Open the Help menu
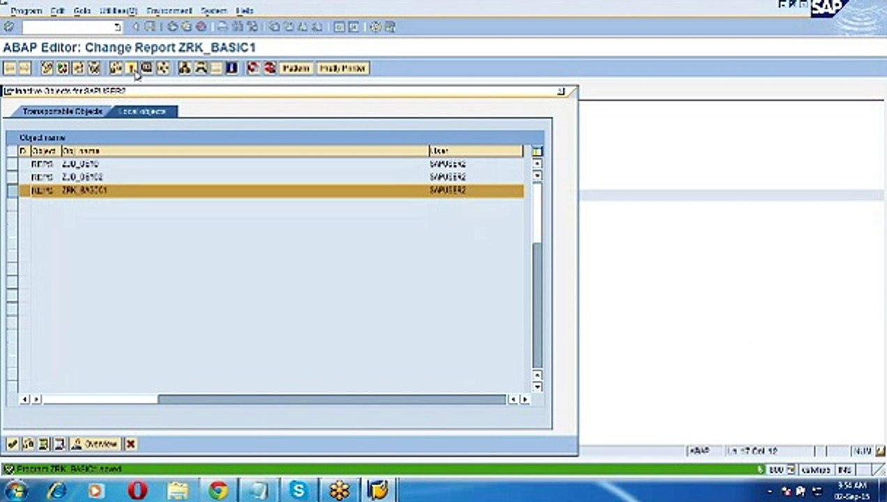 [x=245, y=11]
